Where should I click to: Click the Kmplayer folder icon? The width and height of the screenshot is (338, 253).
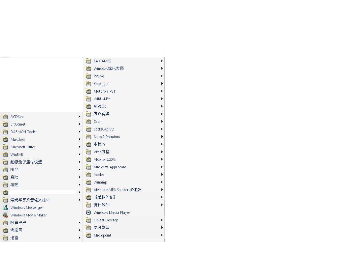click(x=88, y=84)
